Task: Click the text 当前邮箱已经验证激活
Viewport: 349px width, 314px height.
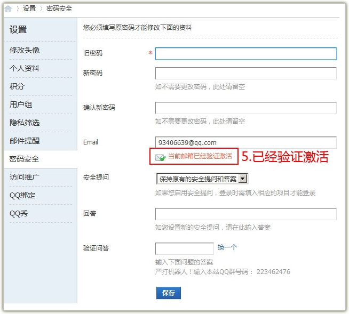Action: (x=200, y=156)
